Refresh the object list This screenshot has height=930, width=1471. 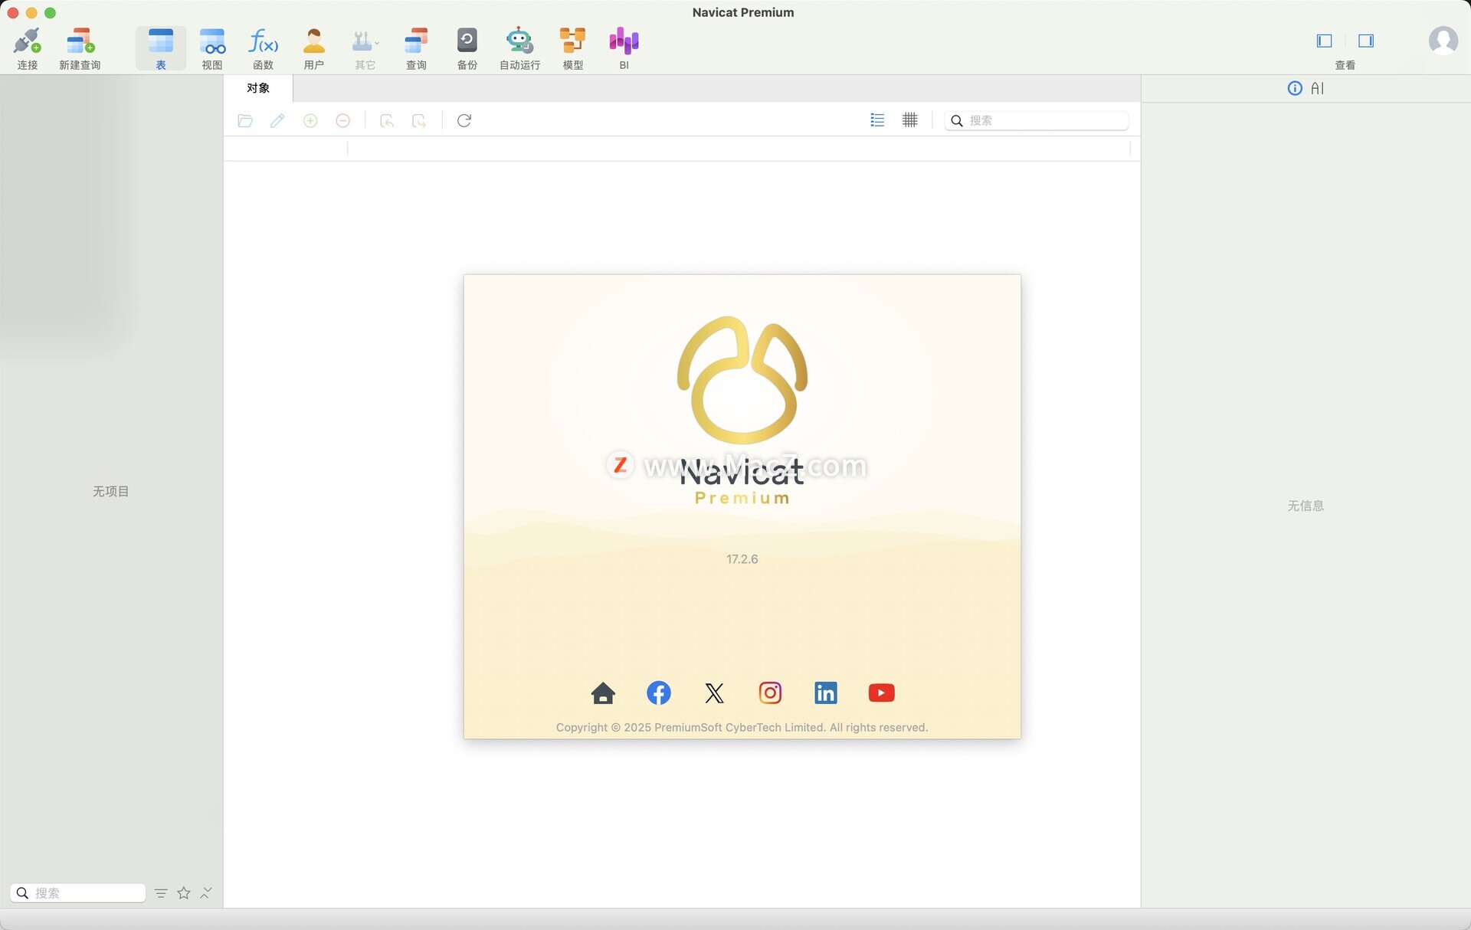pyautogui.click(x=464, y=120)
